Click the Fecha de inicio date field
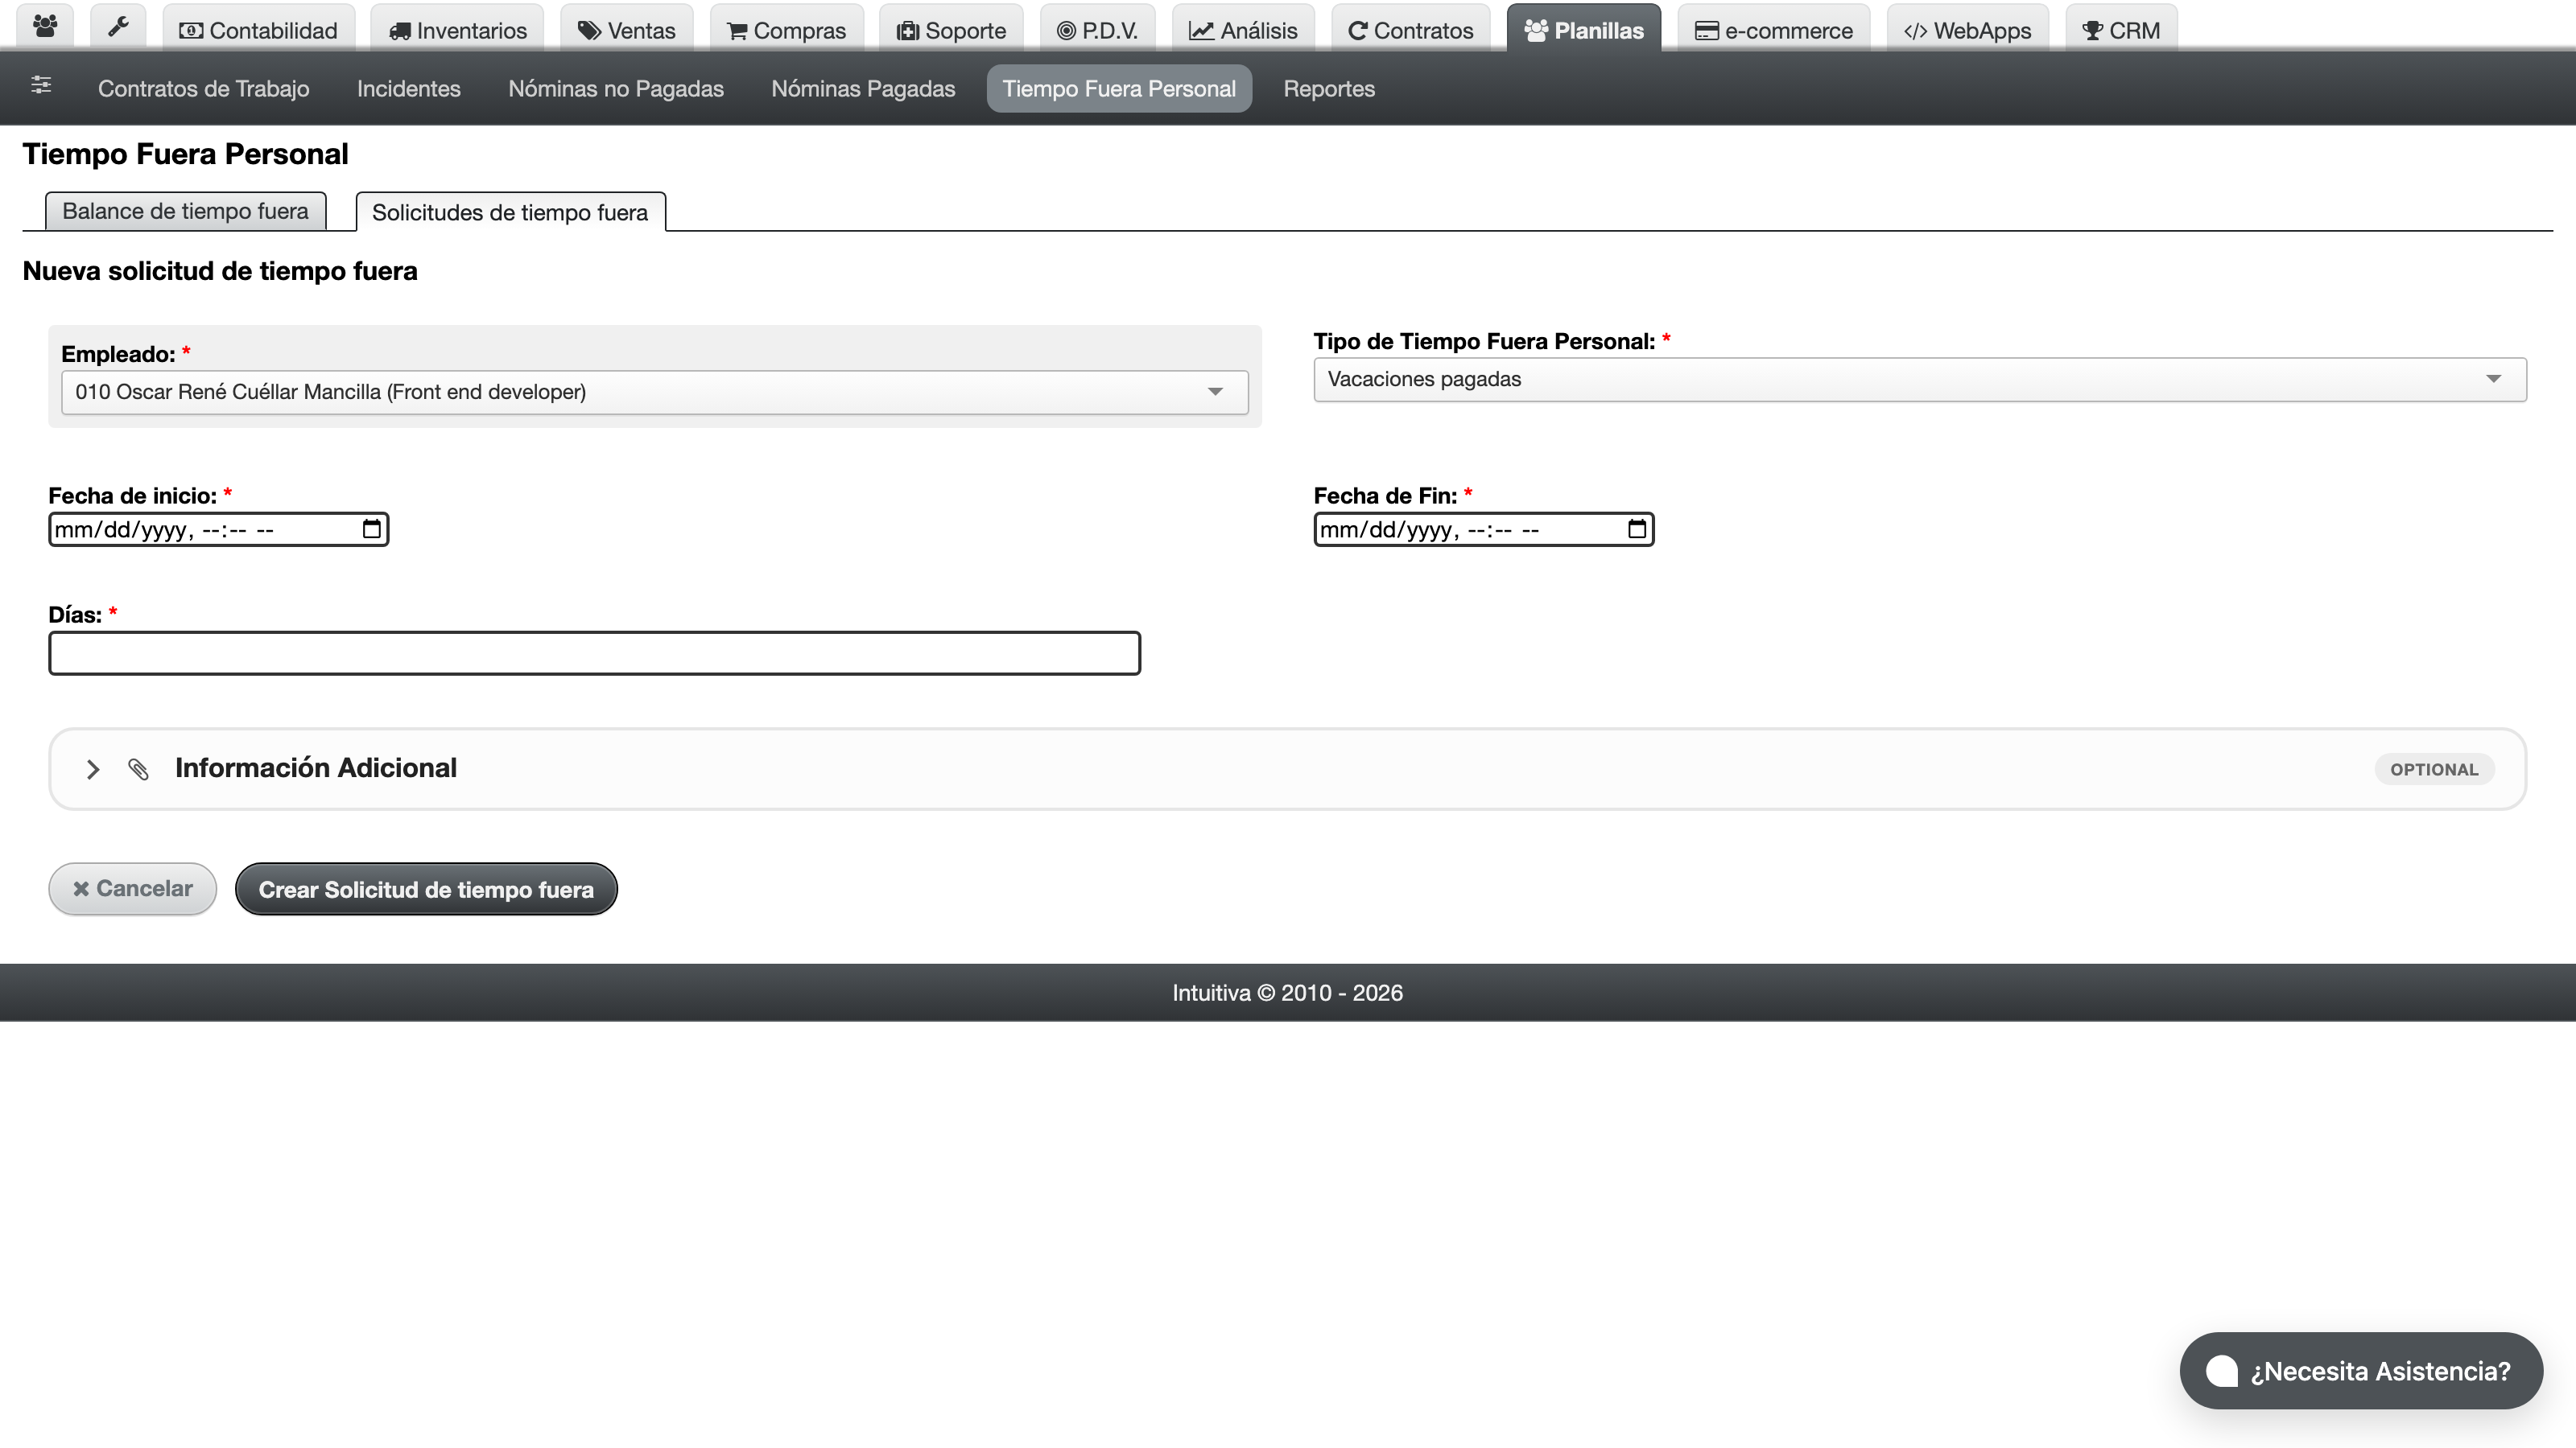The image size is (2576, 1448). click(x=218, y=529)
